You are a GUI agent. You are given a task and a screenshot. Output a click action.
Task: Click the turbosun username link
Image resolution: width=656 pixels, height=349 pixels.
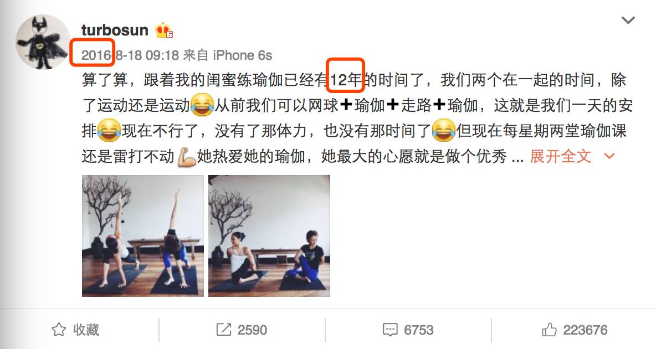point(115,30)
